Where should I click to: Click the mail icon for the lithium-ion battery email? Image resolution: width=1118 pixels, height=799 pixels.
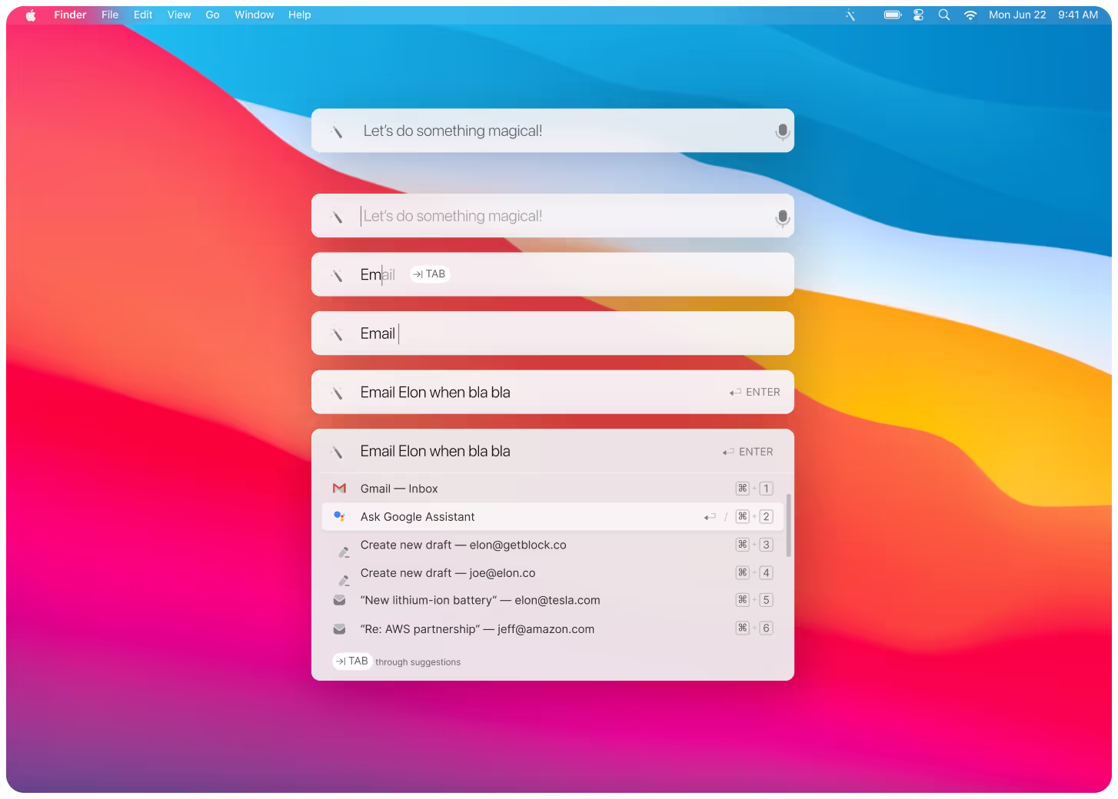339,600
